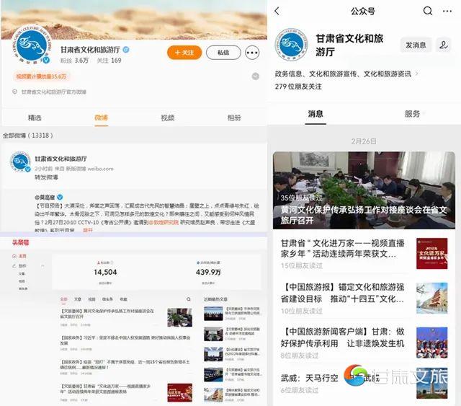The image size is (461, 406).
Task: Click the help icon next to the 14,504 follower label
Action: click(112, 262)
